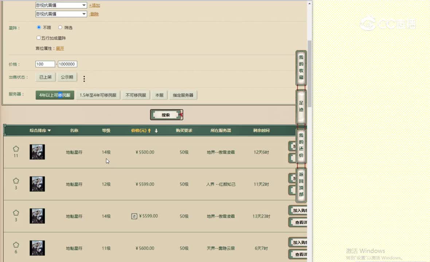Viewport: 430px width, 262px height.
Task: Click the 剩余时间 column header
Action: pyautogui.click(x=261, y=131)
